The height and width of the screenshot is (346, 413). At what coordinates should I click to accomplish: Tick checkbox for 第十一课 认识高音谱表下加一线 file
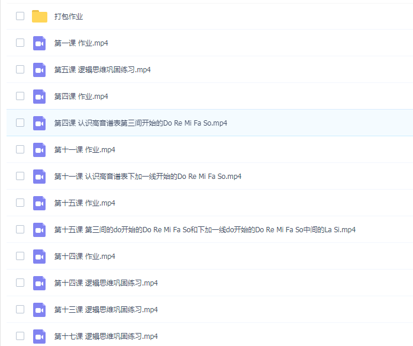point(20,175)
